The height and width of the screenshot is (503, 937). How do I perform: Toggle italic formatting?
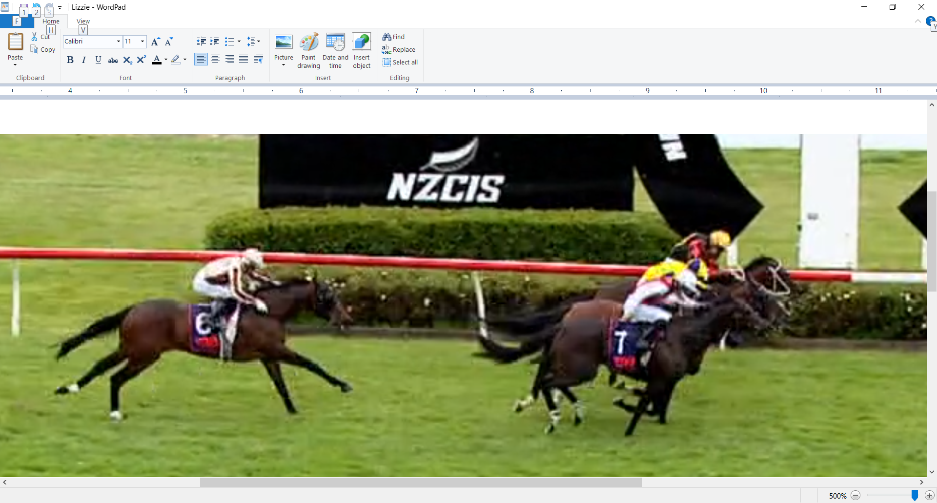coord(84,60)
